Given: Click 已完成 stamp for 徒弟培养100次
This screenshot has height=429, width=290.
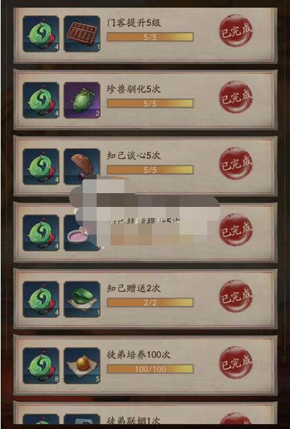Looking at the screenshot, I should tap(236, 363).
